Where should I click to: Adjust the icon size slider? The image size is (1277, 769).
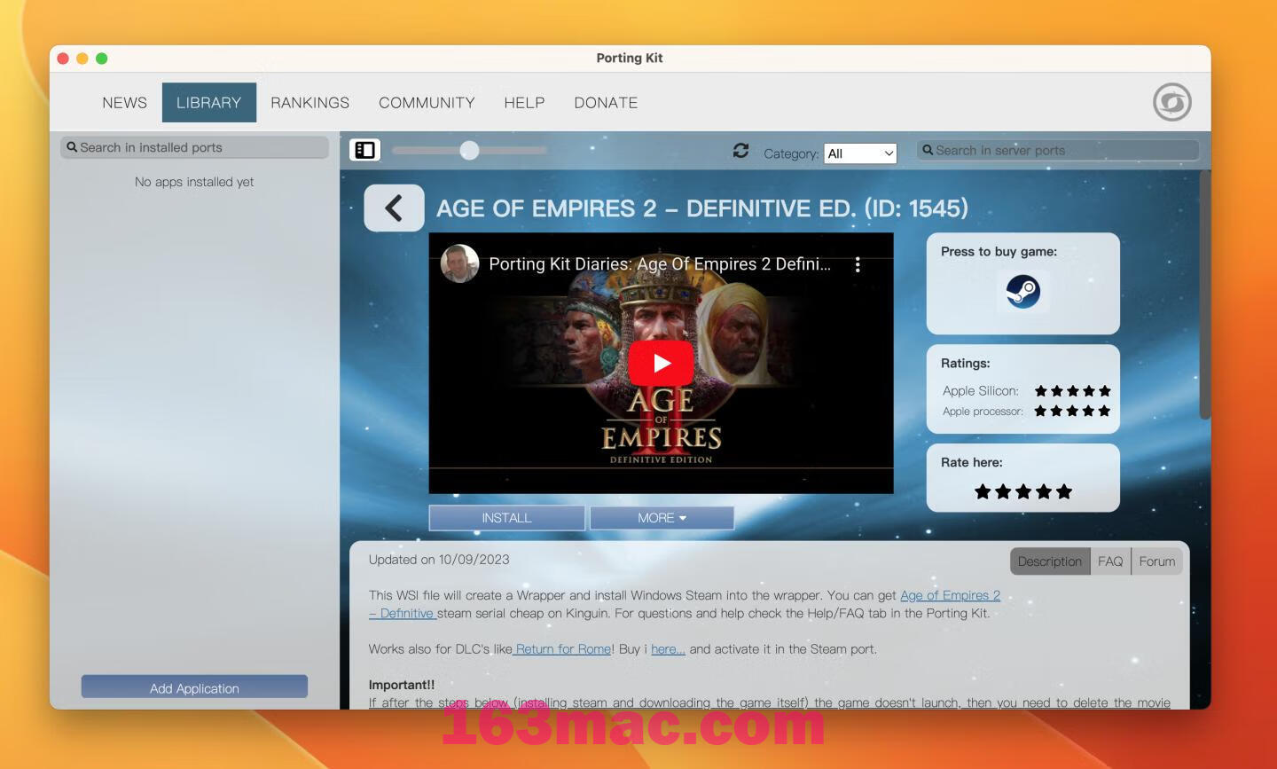[469, 151]
